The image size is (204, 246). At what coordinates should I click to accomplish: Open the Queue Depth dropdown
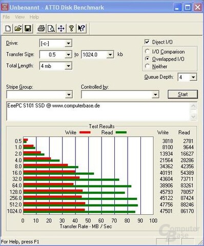[x=193, y=77]
